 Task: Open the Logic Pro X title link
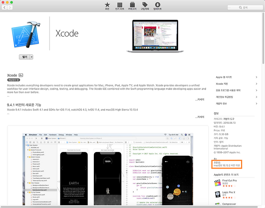(229, 192)
